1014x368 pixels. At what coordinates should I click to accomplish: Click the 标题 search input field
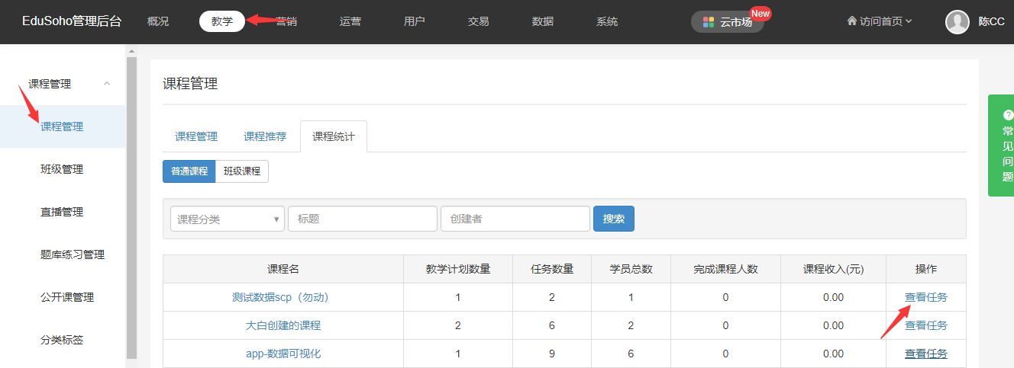[x=362, y=219]
